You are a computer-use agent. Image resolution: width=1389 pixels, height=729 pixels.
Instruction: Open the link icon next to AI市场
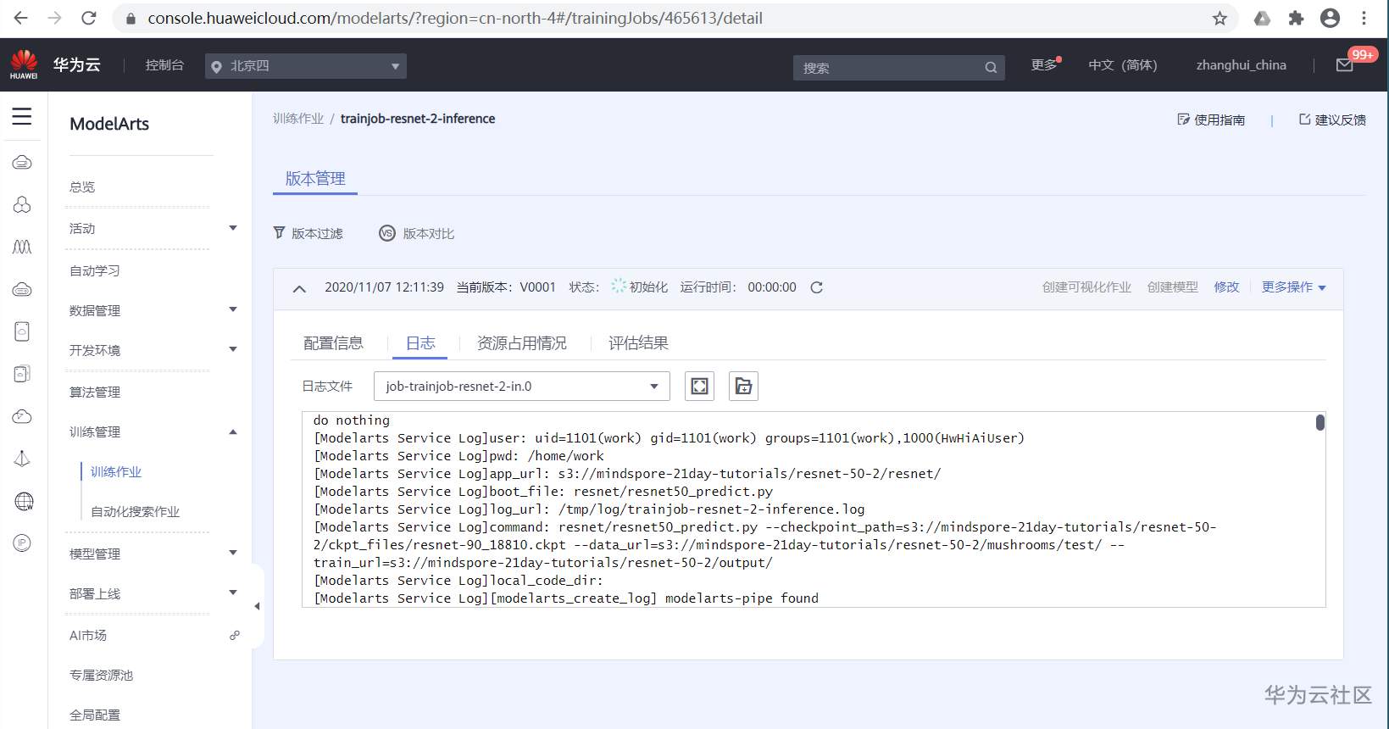235,635
